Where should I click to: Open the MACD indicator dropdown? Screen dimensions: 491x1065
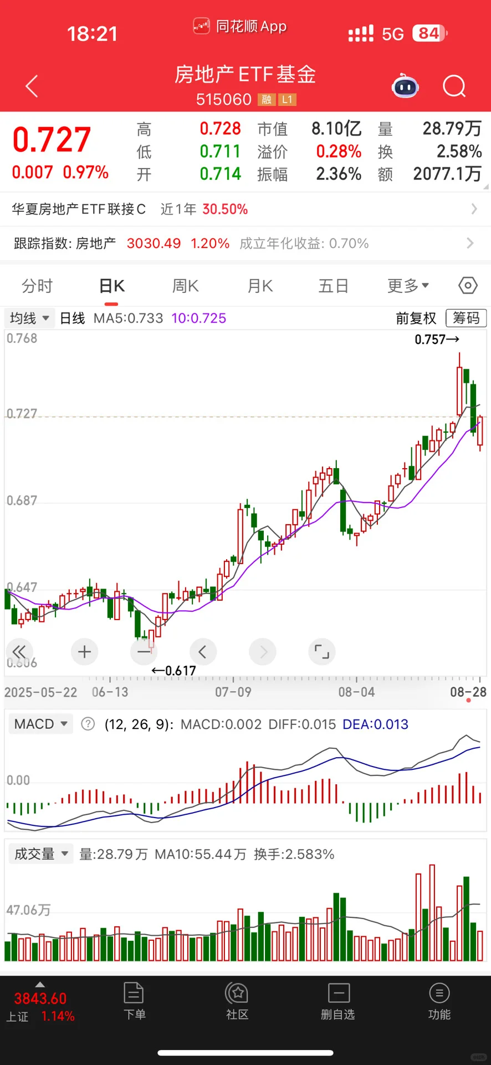pos(40,724)
